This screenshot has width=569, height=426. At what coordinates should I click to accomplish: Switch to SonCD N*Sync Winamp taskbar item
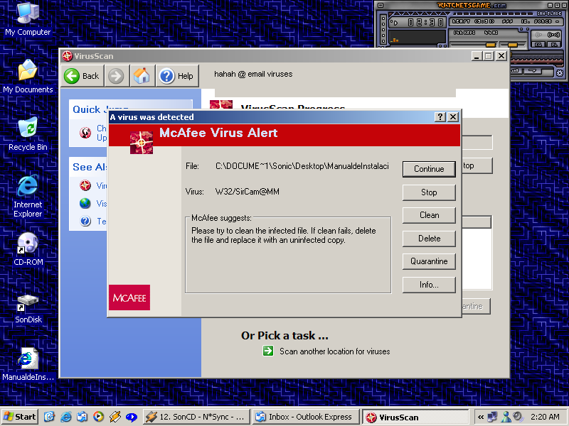point(196,417)
